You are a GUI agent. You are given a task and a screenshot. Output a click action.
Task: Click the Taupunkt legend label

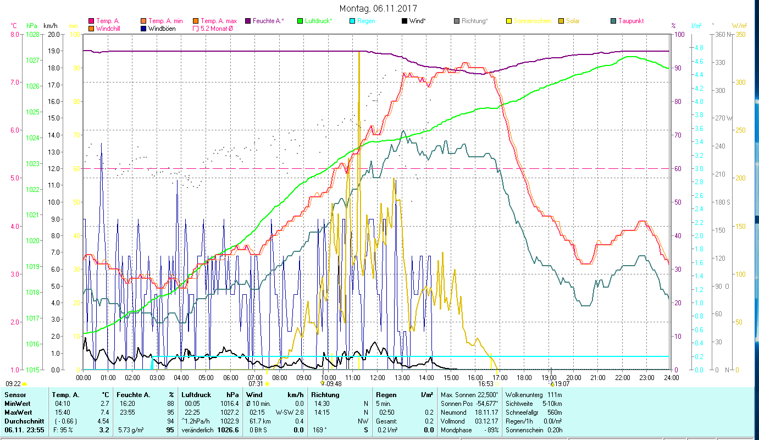click(630, 21)
